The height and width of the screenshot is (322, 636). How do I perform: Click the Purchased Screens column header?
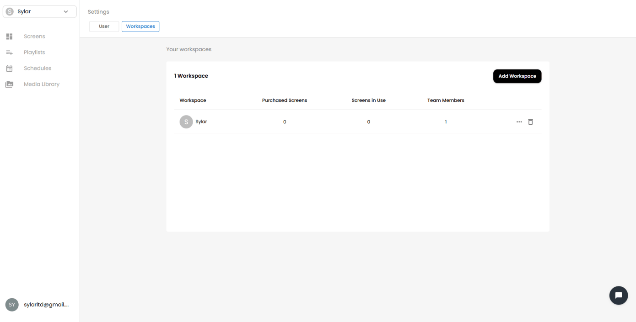[x=285, y=100]
